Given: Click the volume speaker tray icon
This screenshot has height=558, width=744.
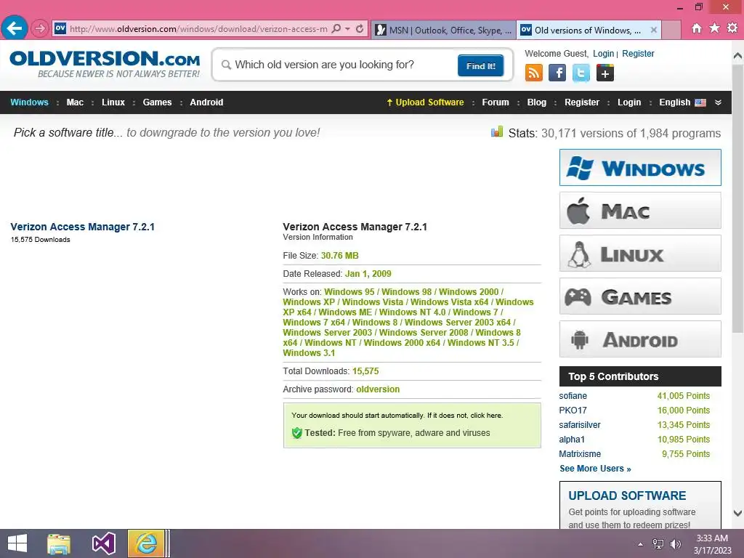Looking at the screenshot, I should 675,543.
